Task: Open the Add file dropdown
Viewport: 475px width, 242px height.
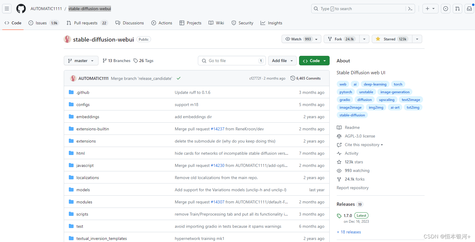Action: [282, 61]
